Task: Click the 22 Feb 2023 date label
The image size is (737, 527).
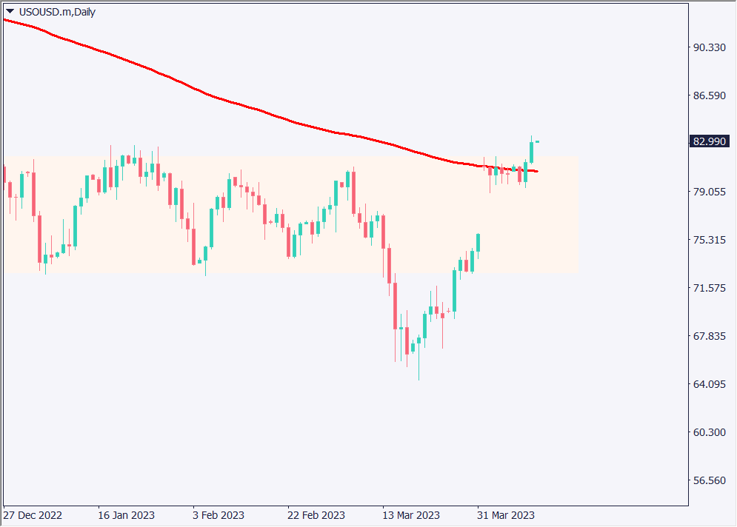Action: coord(316,515)
